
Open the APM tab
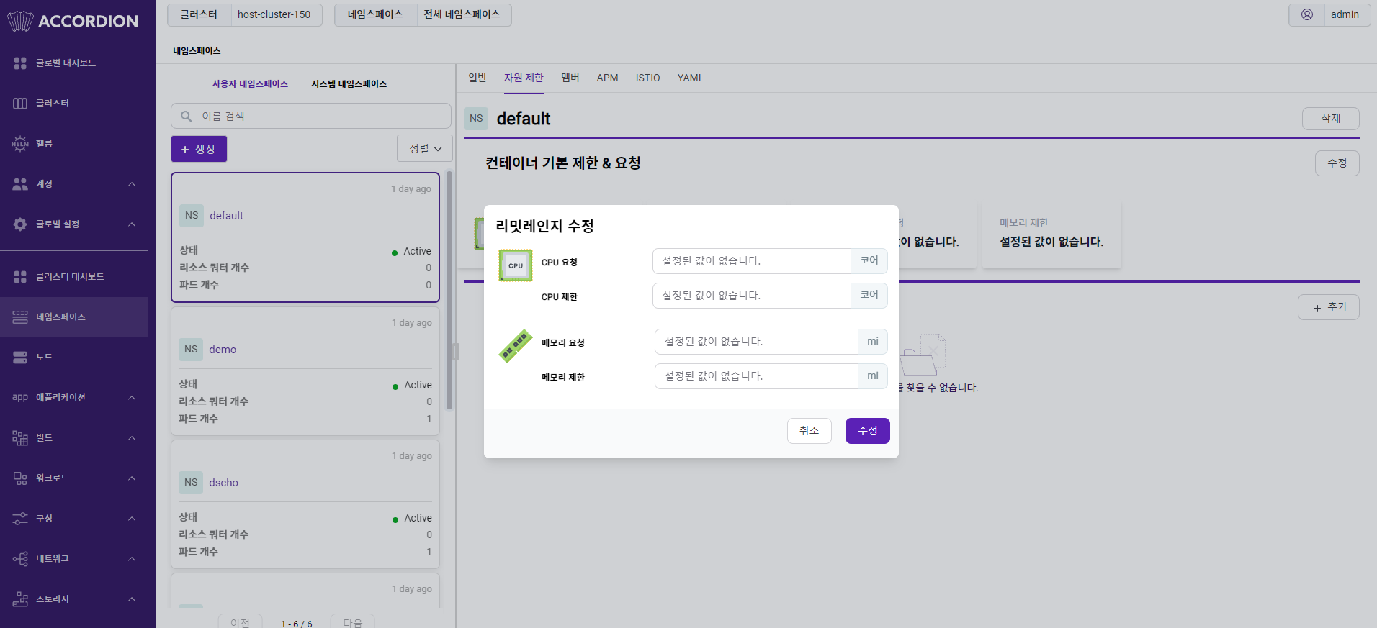pyautogui.click(x=607, y=78)
